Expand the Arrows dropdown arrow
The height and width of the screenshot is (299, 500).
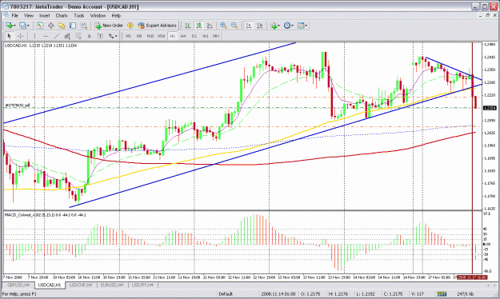(116, 36)
